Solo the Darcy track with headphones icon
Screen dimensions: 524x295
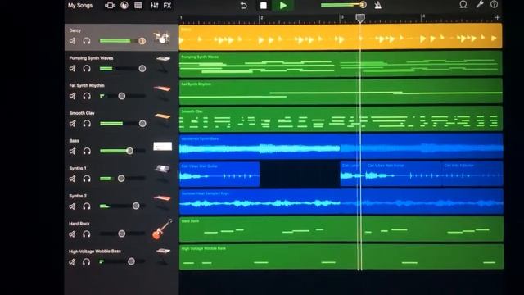tap(87, 41)
